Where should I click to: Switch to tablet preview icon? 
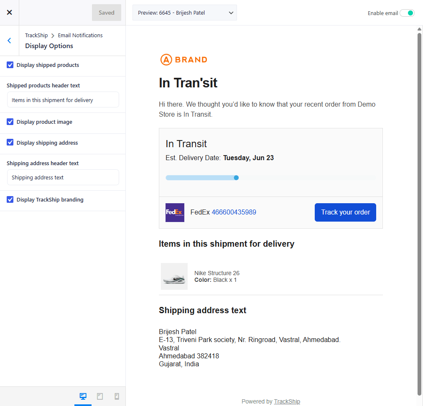coord(100,396)
